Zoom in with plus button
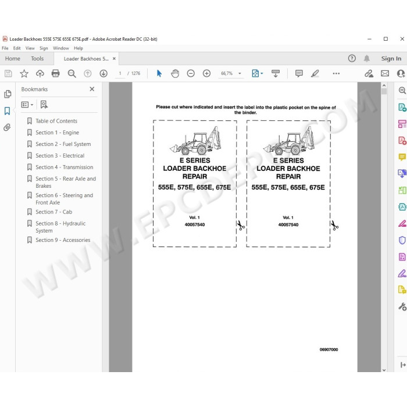407x407 pixels. tap(206, 73)
